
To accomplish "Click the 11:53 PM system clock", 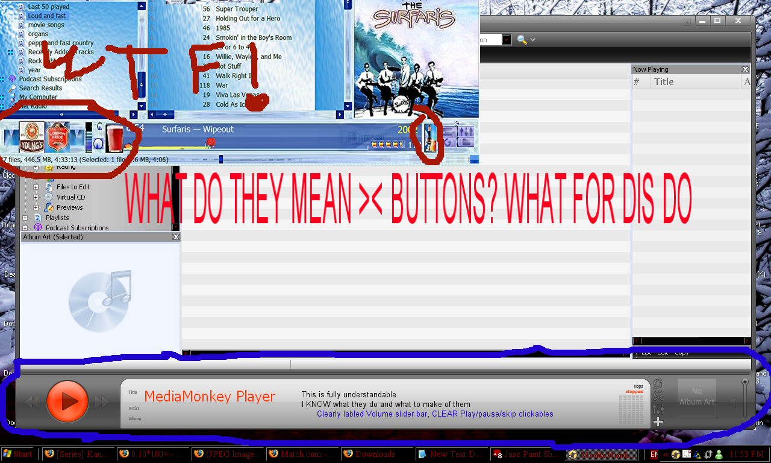I will coord(746,454).
